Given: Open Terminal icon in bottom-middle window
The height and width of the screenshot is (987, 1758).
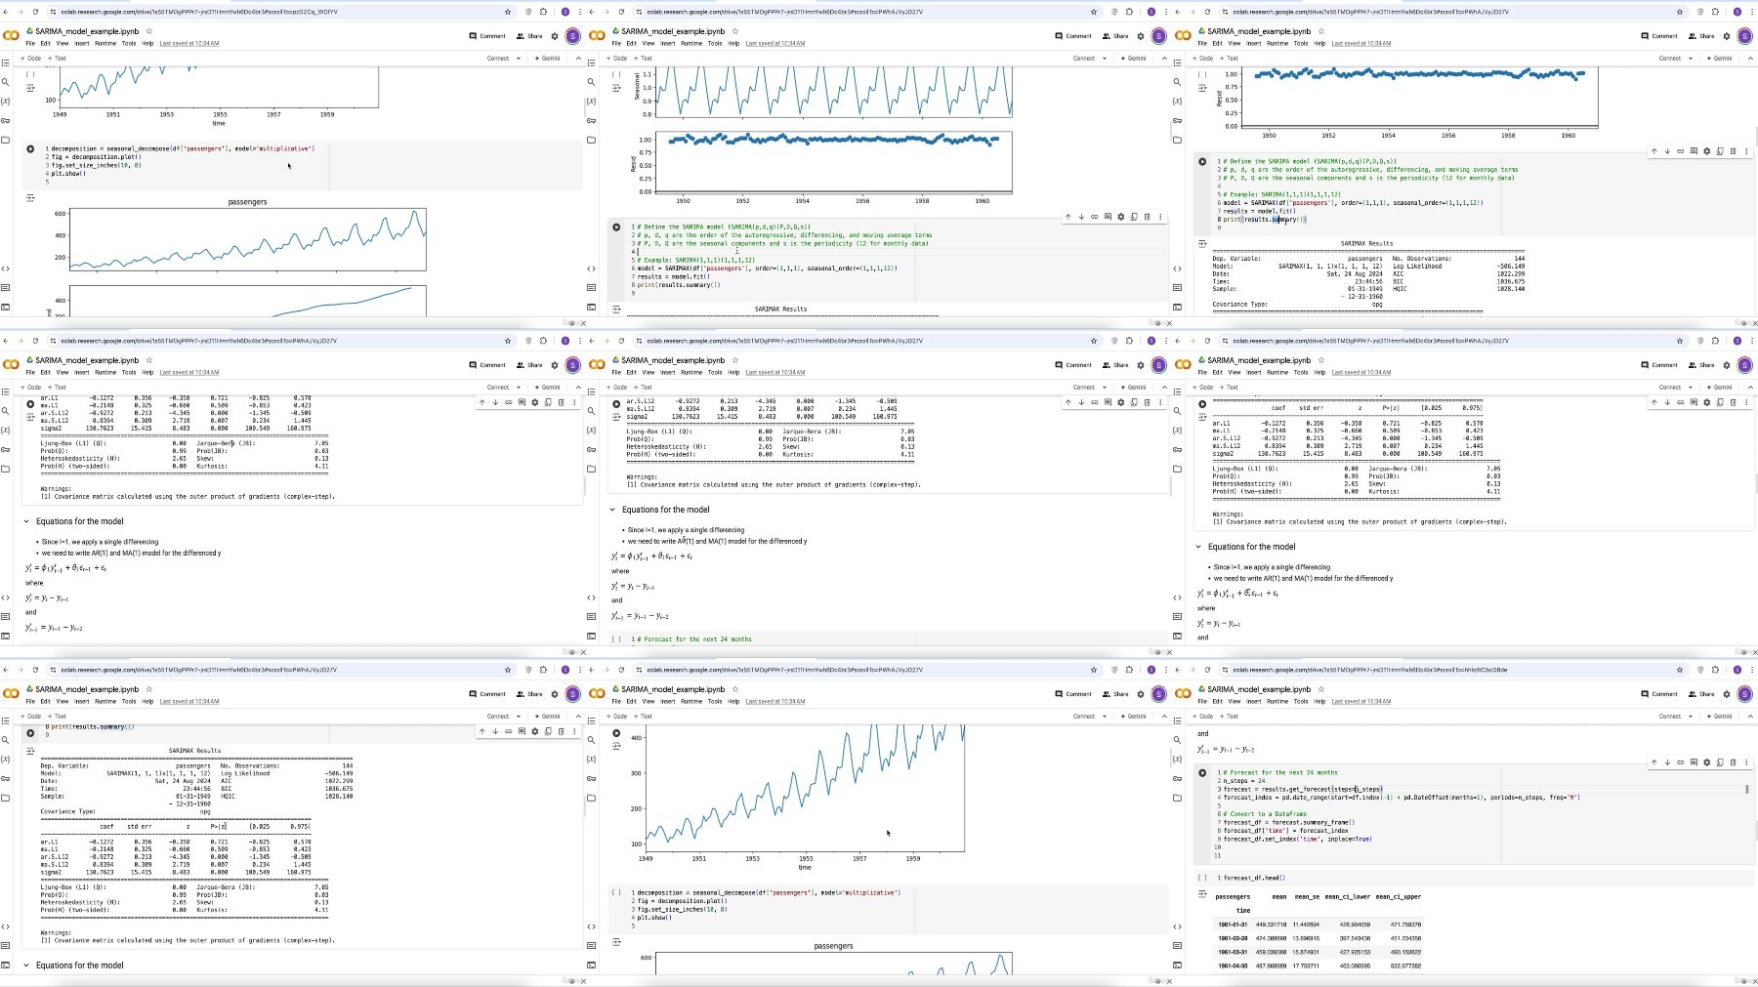Looking at the screenshot, I should [x=591, y=965].
